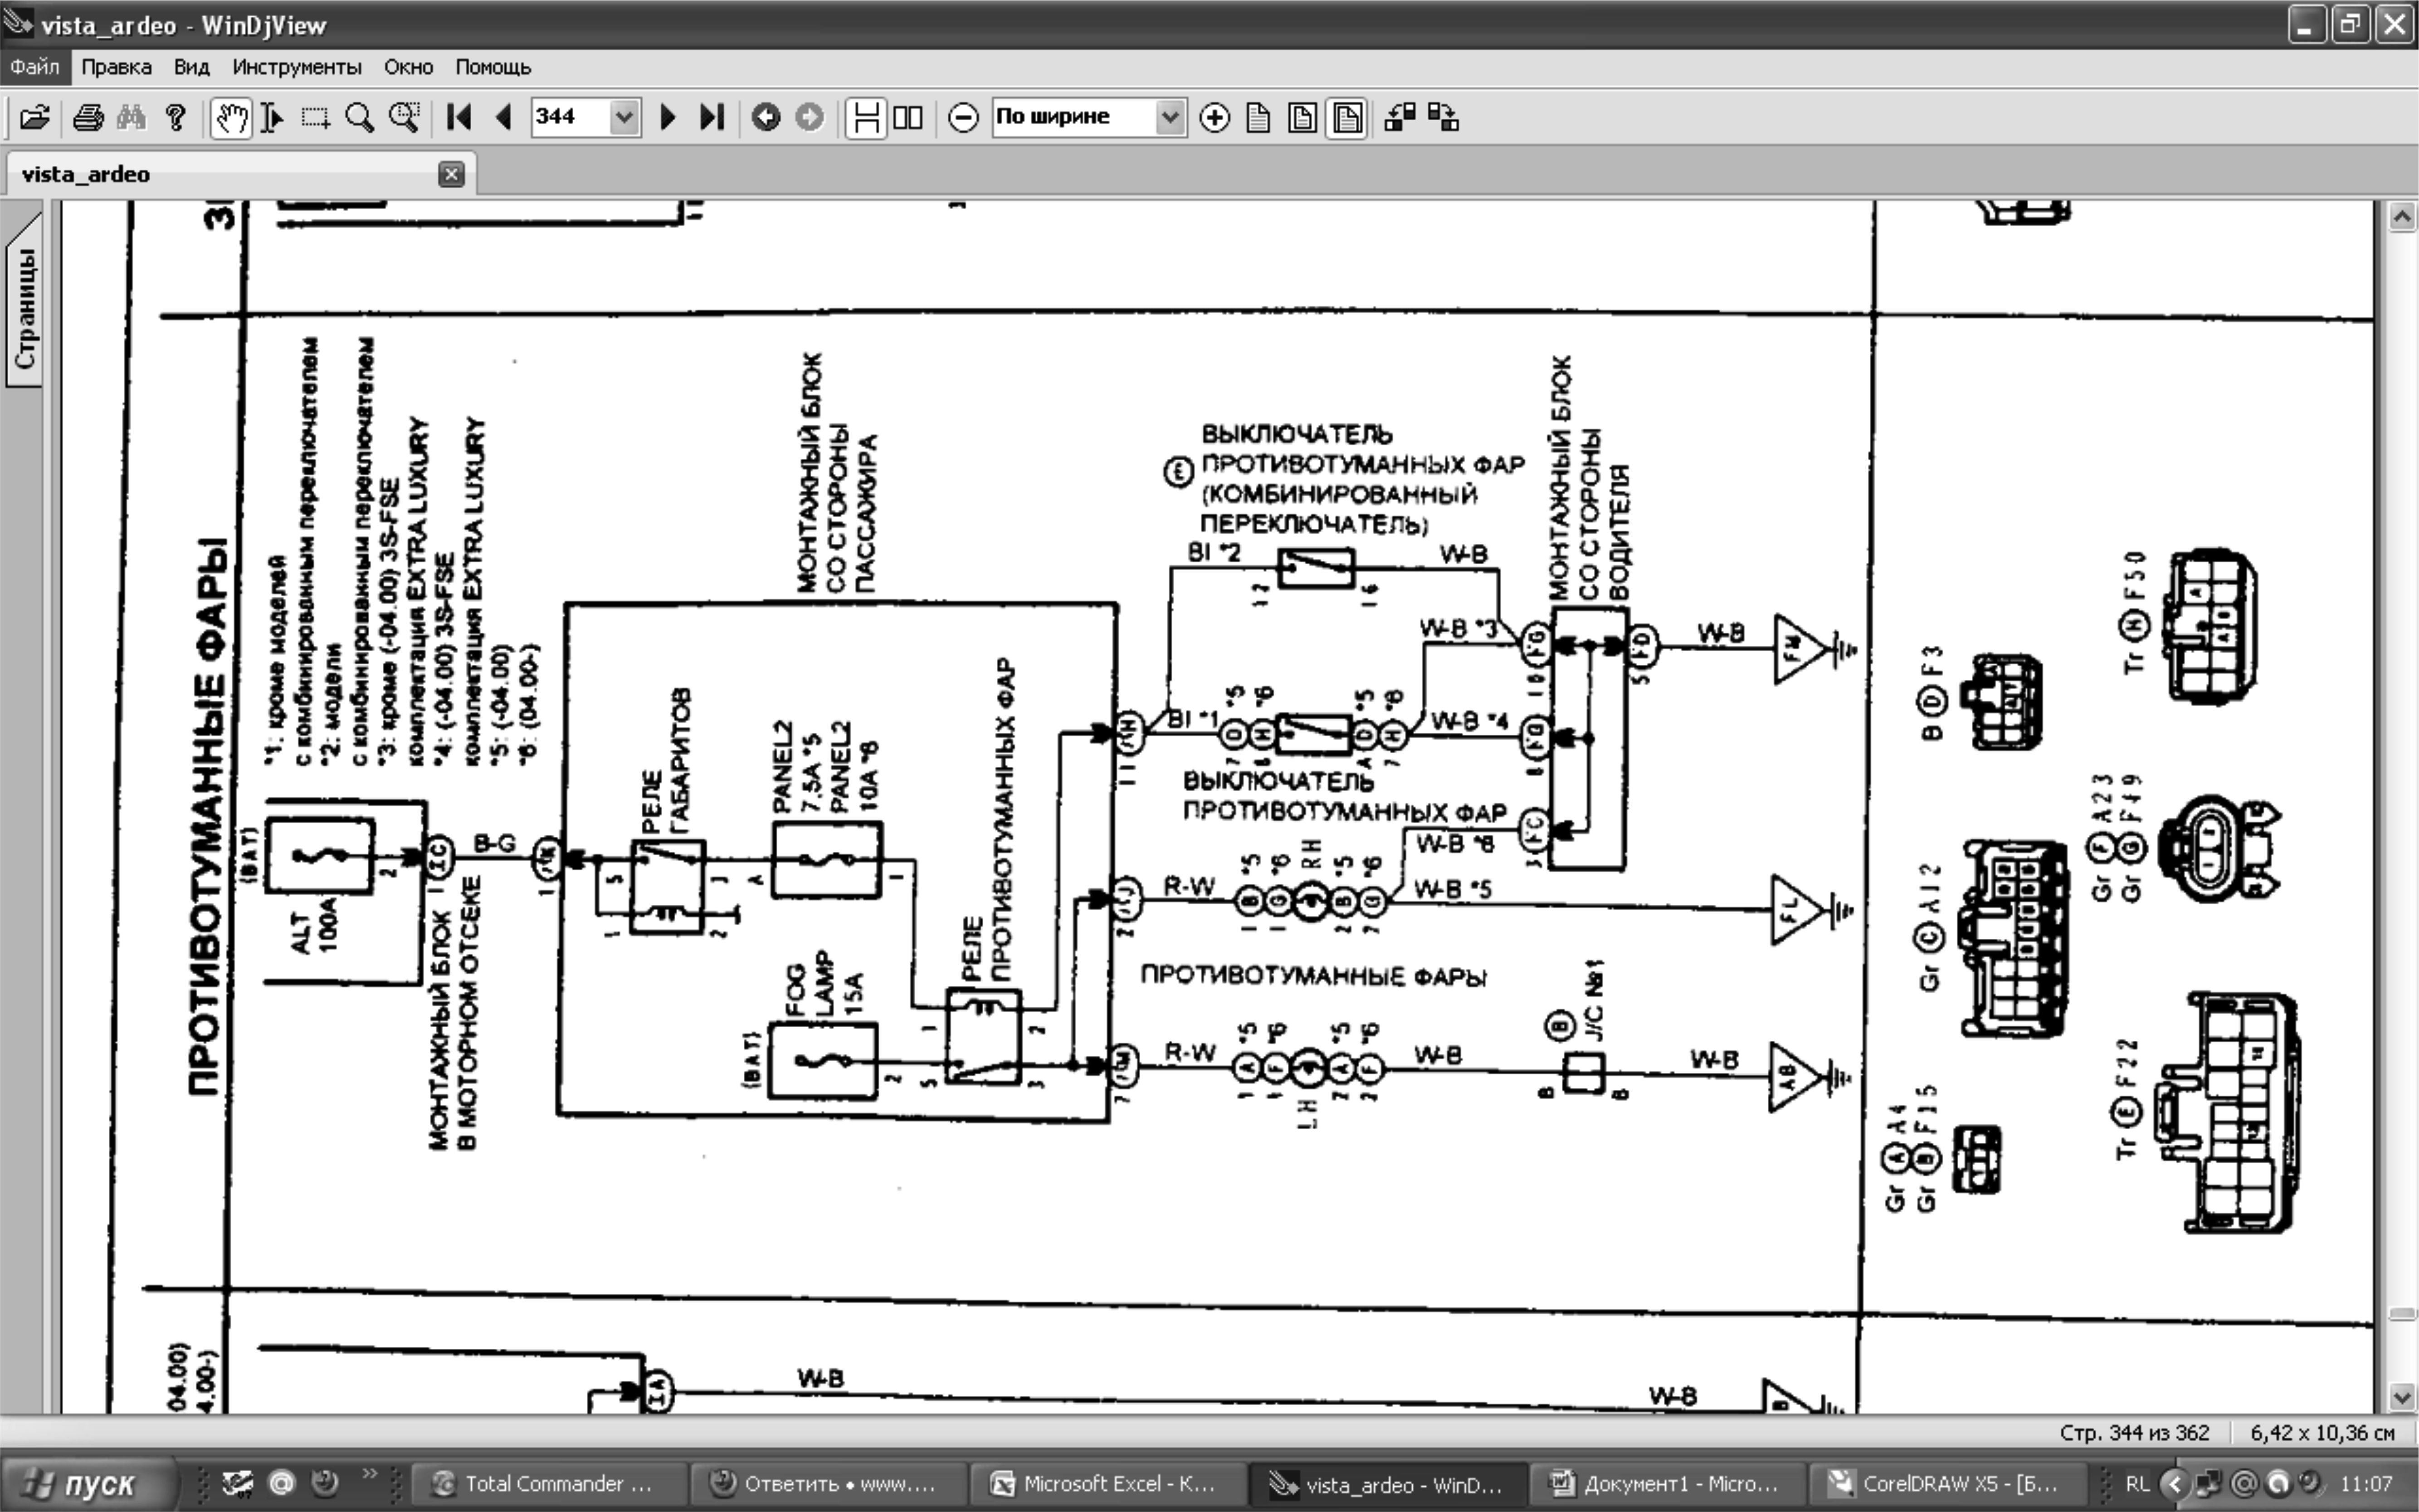Go to the last page

pyautogui.click(x=711, y=118)
